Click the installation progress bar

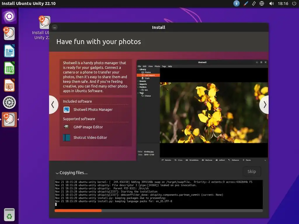pos(159,211)
